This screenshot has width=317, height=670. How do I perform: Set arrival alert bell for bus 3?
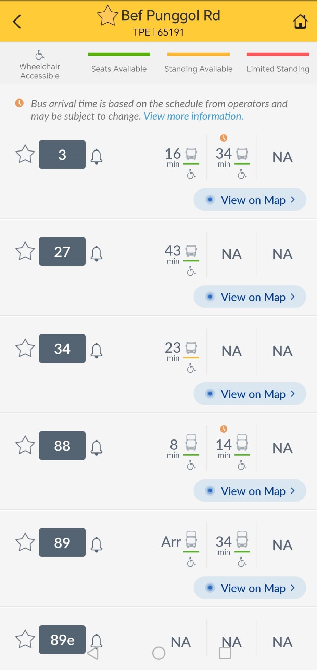click(x=97, y=156)
